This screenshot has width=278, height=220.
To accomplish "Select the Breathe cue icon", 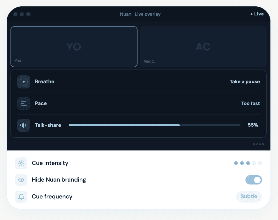I will 24,82.
